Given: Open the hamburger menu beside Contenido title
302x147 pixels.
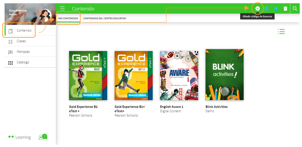Looking at the screenshot, I should tap(62, 8).
